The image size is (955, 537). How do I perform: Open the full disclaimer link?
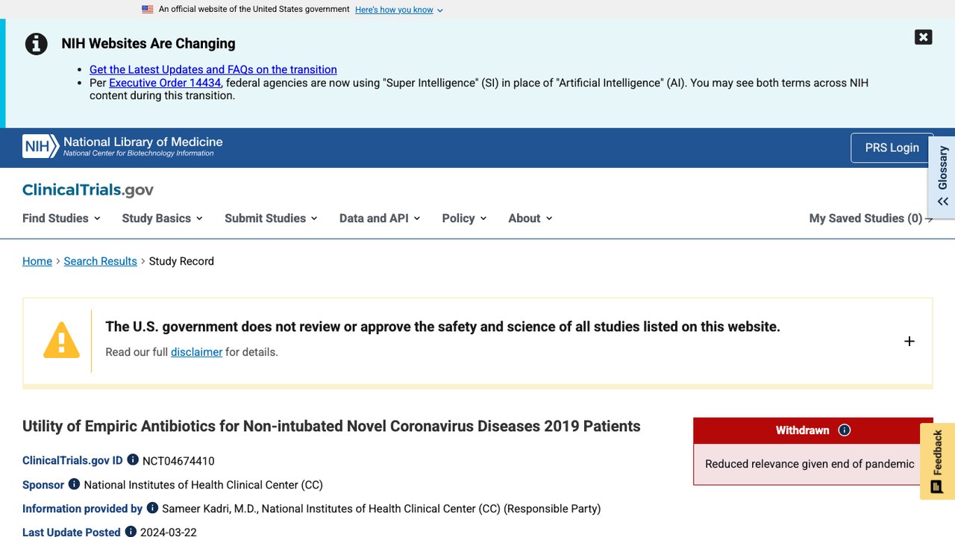[197, 352]
